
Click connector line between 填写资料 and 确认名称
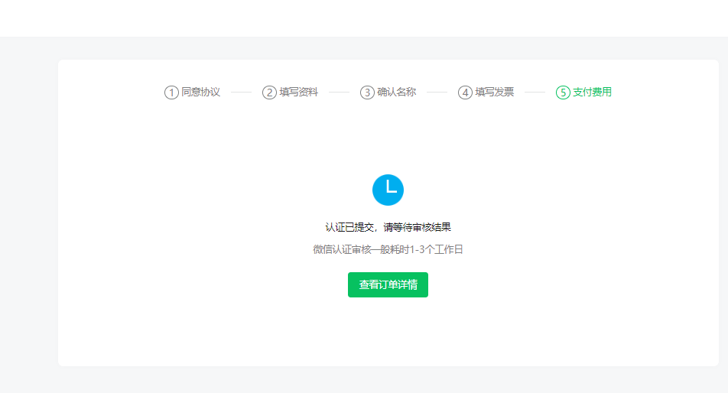[339, 93]
